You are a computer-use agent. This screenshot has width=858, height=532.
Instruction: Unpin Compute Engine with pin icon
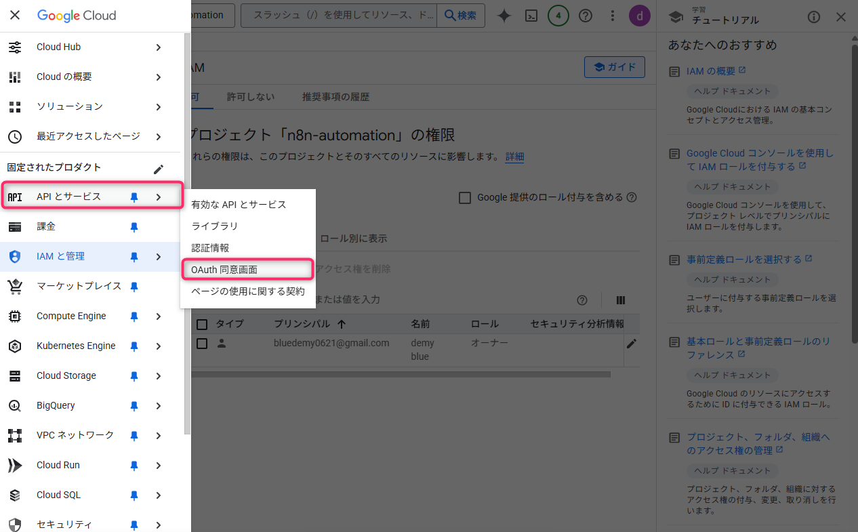click(x=134, y=316)
